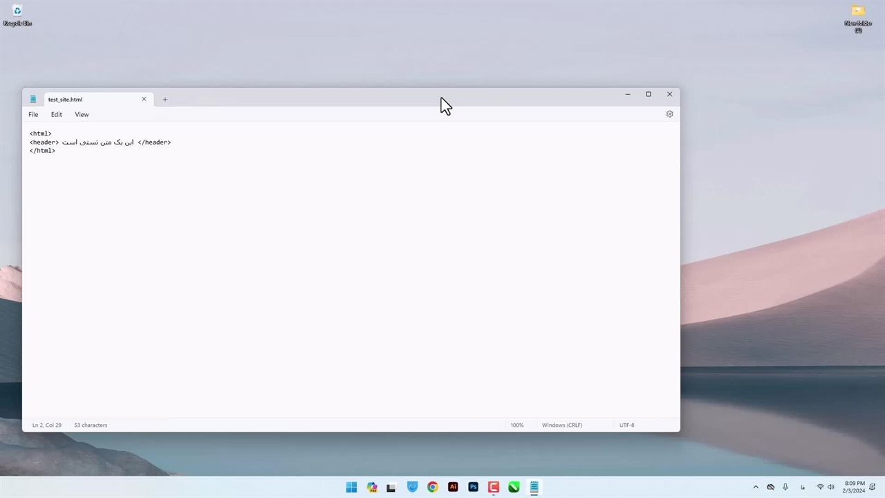Screen dimensions: 885x498
Task: Close the test_site.html tab
Action: point(144,99)
